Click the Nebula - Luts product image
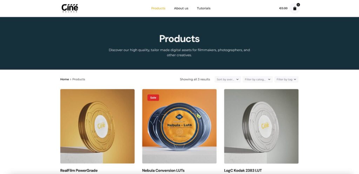 point(179,126)
